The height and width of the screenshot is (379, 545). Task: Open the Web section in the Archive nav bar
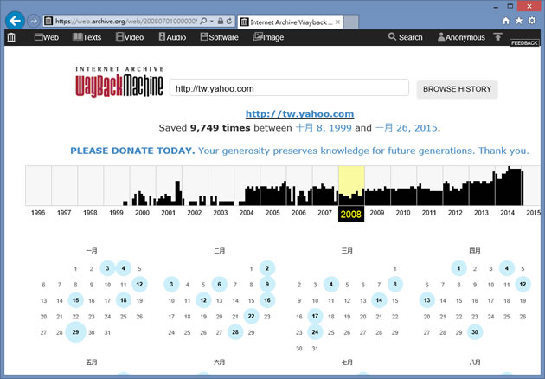point(47,37)
